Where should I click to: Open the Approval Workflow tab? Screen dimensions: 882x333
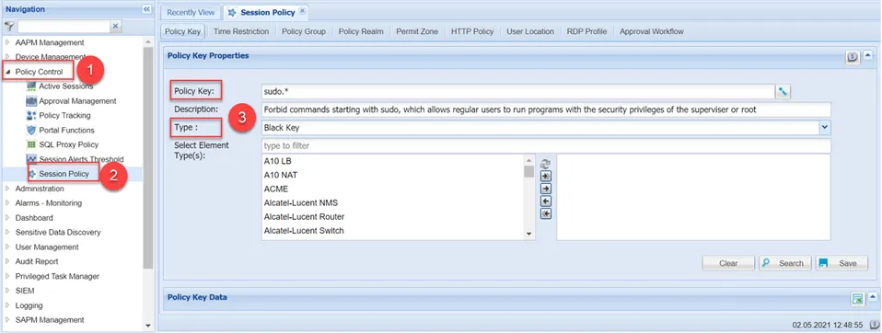click(652, 31)
